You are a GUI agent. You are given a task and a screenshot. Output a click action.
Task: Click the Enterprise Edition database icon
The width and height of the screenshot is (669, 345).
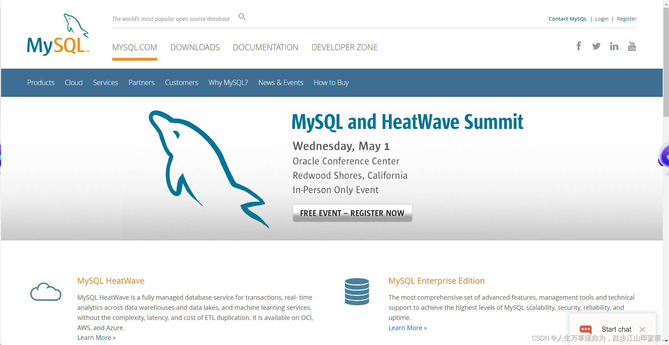pos(357,292)
